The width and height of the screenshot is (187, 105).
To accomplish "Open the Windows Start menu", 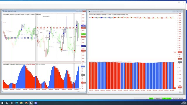I will (2, 103).
